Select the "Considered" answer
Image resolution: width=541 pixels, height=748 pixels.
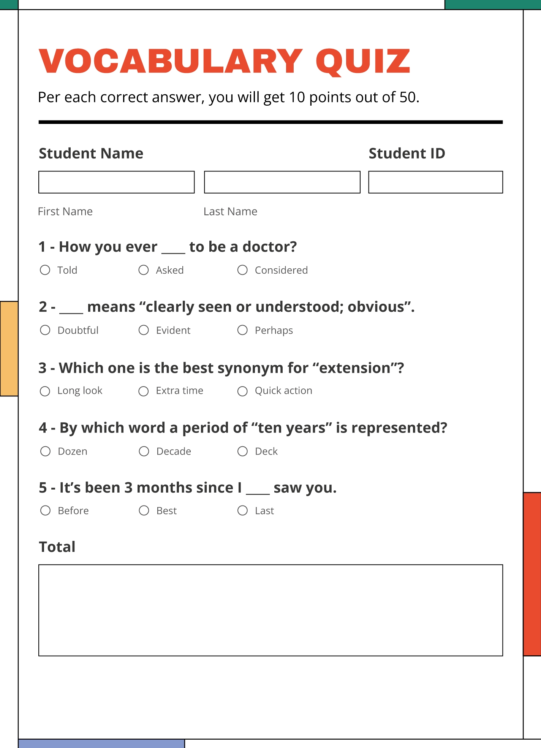pos(242,270)
